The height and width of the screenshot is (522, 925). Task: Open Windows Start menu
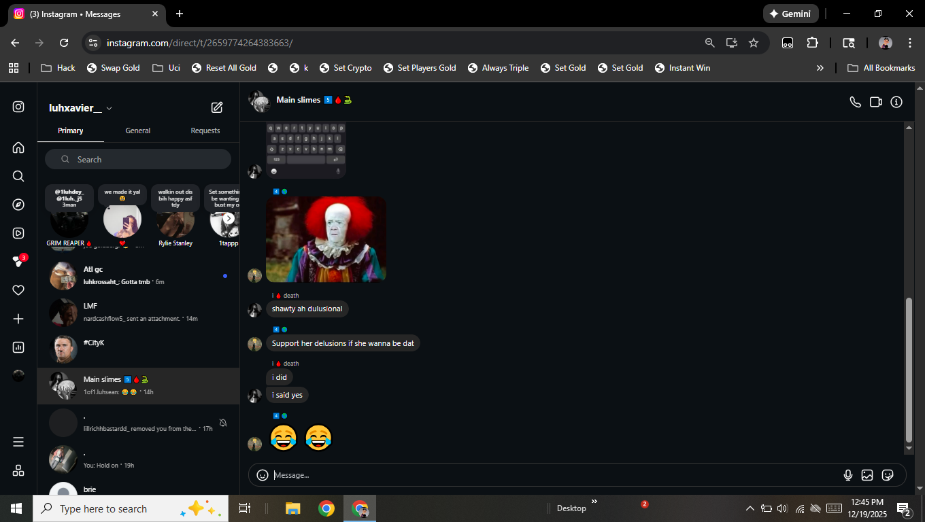pyautogui.click(x=16, y=508)
